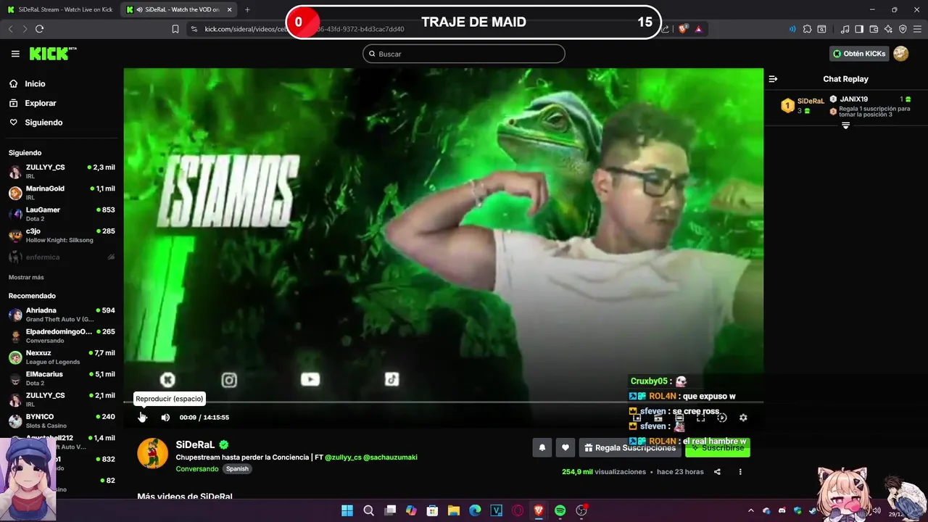Image resolution: width=928 pixels, height=522 pixels.
Task: Open a new browser tab
Action: point(247,9)
